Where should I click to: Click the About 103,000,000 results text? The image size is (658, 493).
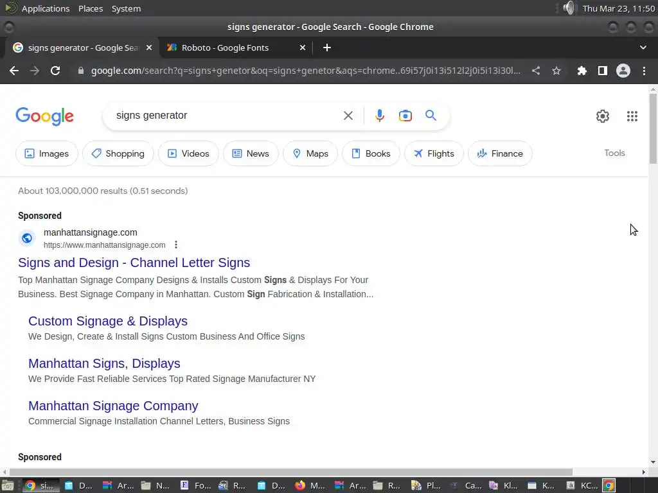pos(103,191)
